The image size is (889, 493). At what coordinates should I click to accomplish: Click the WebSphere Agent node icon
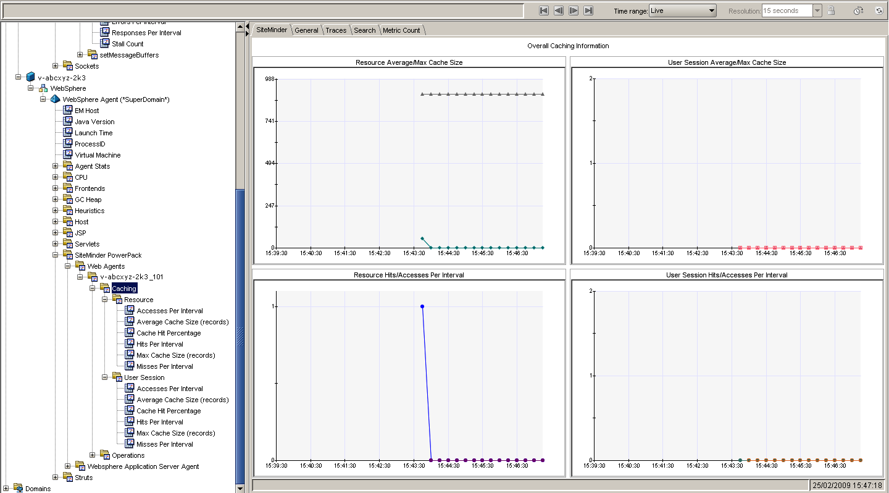coord(55,99)
